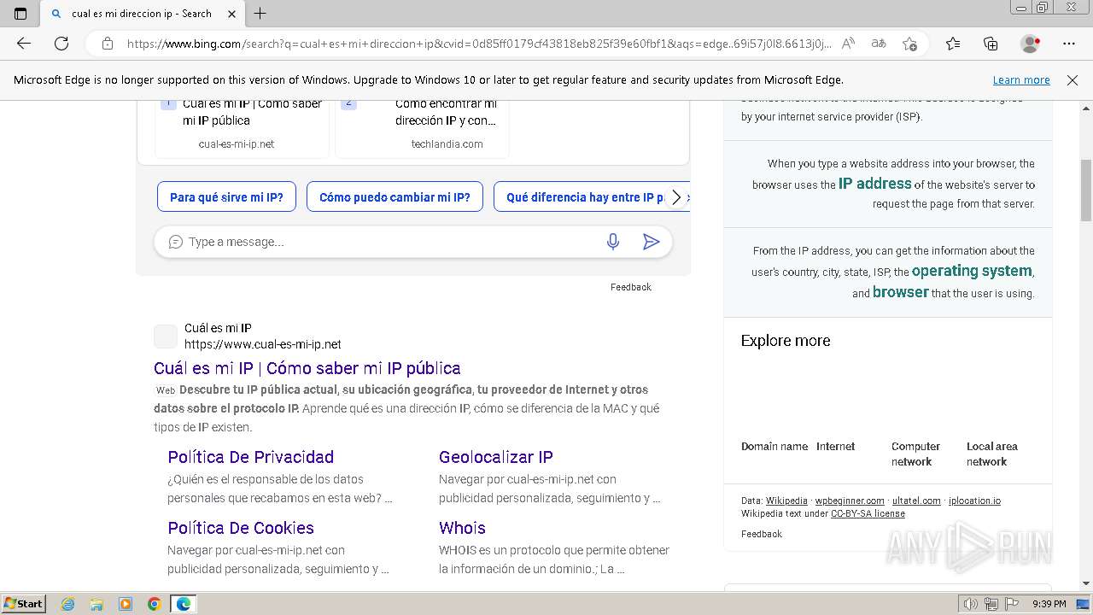
Task: Click the 9:39 PM clock
Action: pyautogui.click(x=1049, y=604)
